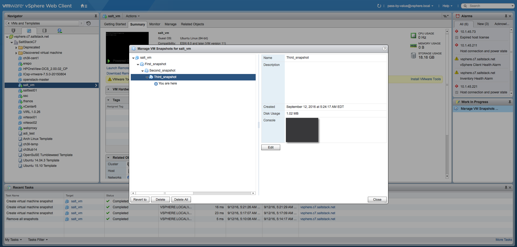Open the pass-by-value@vsphere.local user dropdown
The height and width of the screenshot is (247, 517).
point(410,6)
